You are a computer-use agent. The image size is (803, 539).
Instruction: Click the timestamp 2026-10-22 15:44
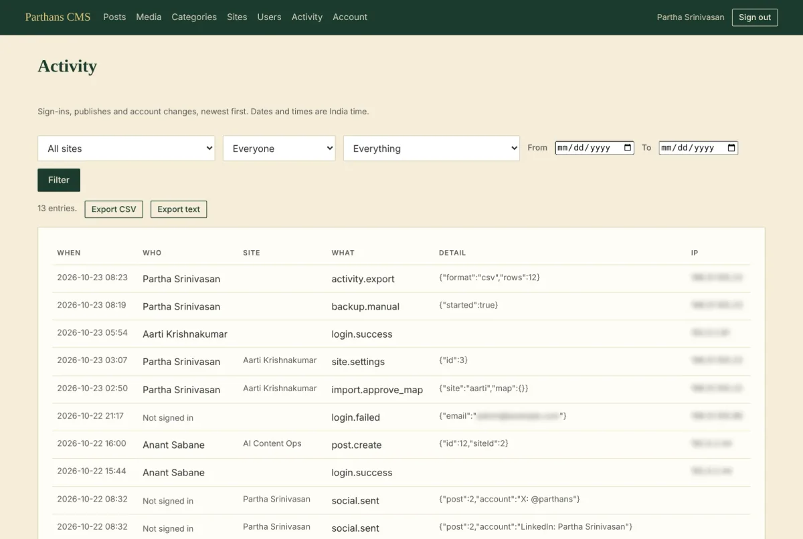pos(92,471)
